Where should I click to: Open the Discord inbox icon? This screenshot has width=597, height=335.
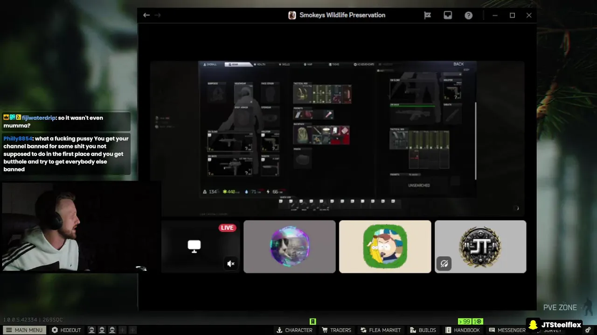(x=448, y=15)
